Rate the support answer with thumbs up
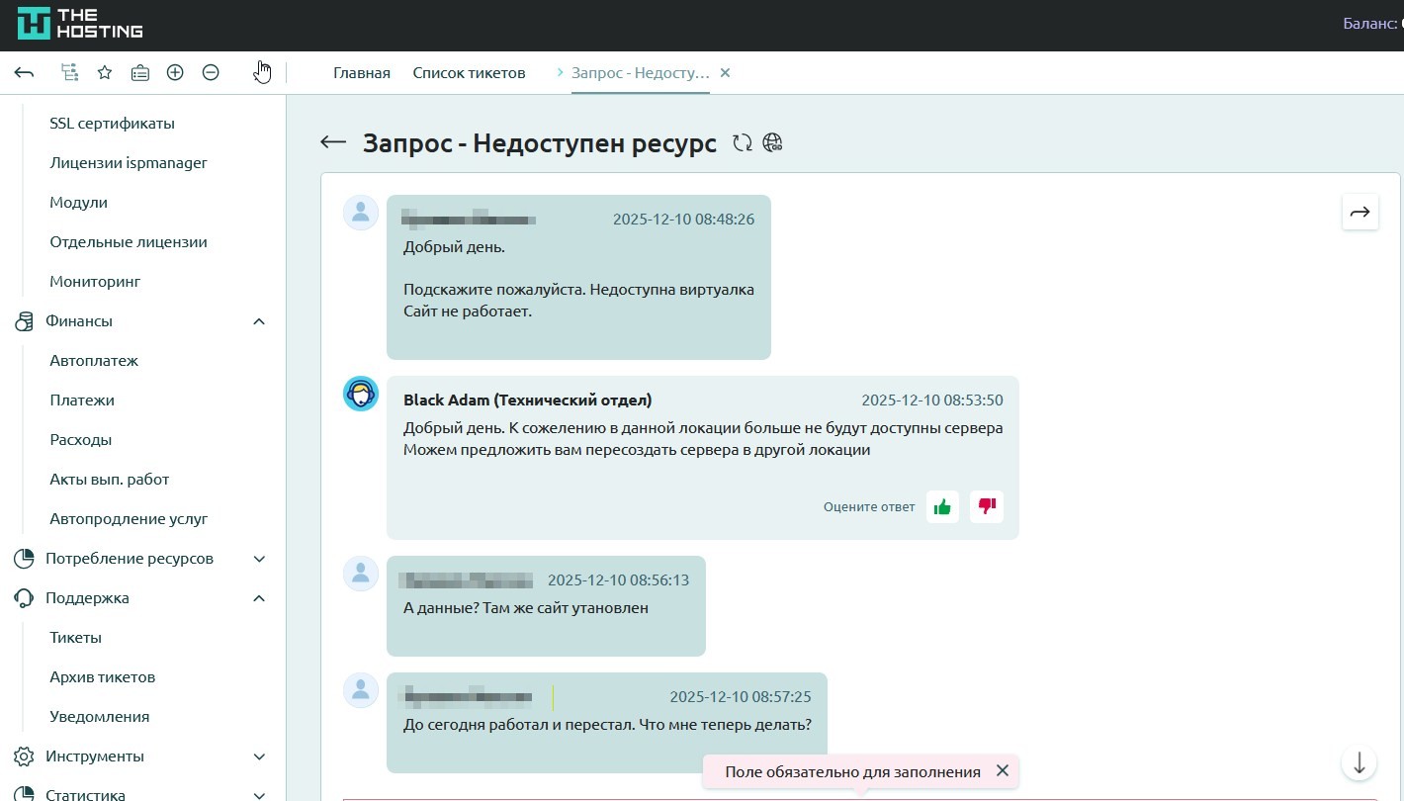Image resolution: width=1404 pixels, height=801 pixels. pyautogui.click(x=942, y=506)
